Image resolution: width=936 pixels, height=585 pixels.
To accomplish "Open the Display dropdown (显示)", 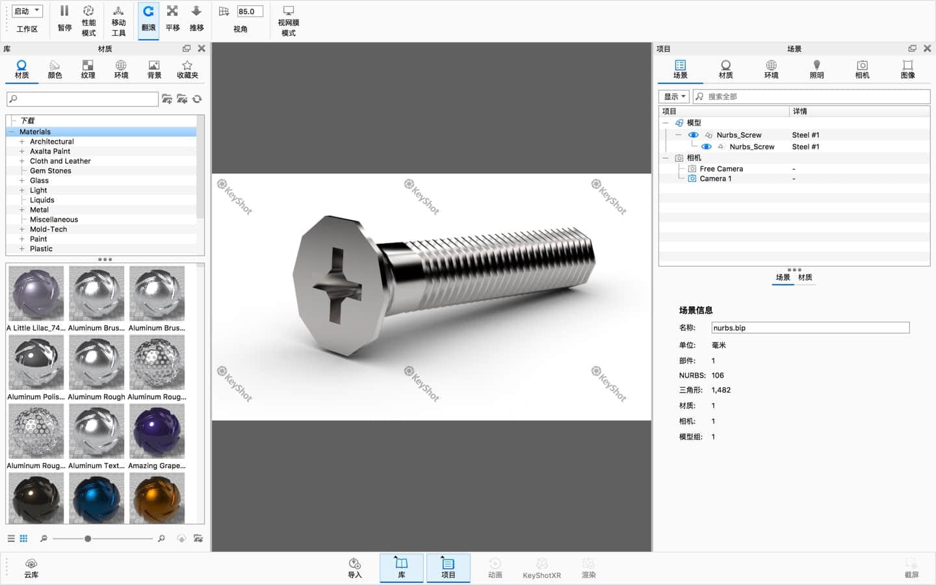I will click(674, 96).
